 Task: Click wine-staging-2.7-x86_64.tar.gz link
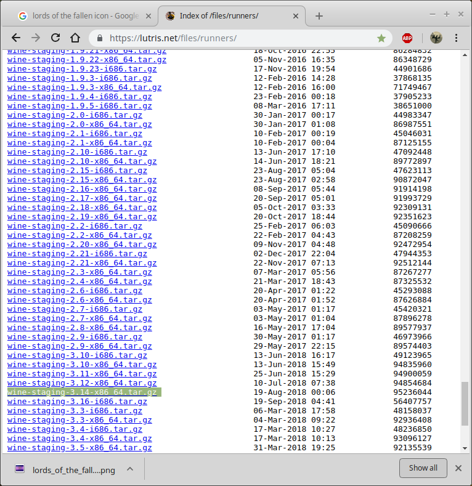click(x=79, y=318)
